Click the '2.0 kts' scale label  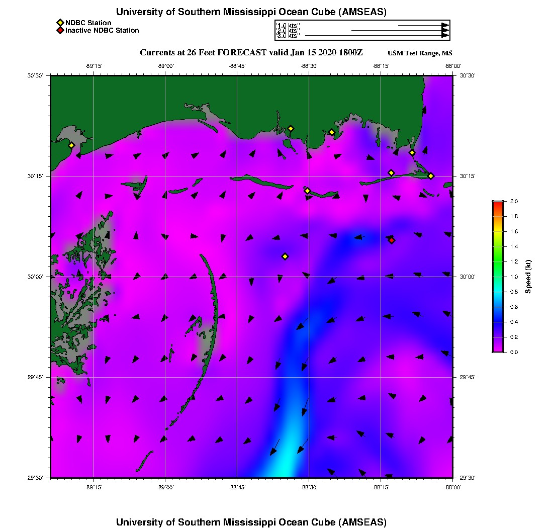(x=288, y=31)
